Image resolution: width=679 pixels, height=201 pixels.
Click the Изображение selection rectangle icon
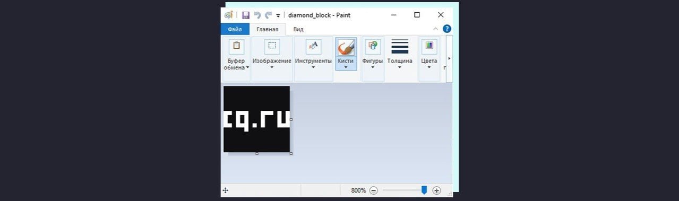coord(272,46)
